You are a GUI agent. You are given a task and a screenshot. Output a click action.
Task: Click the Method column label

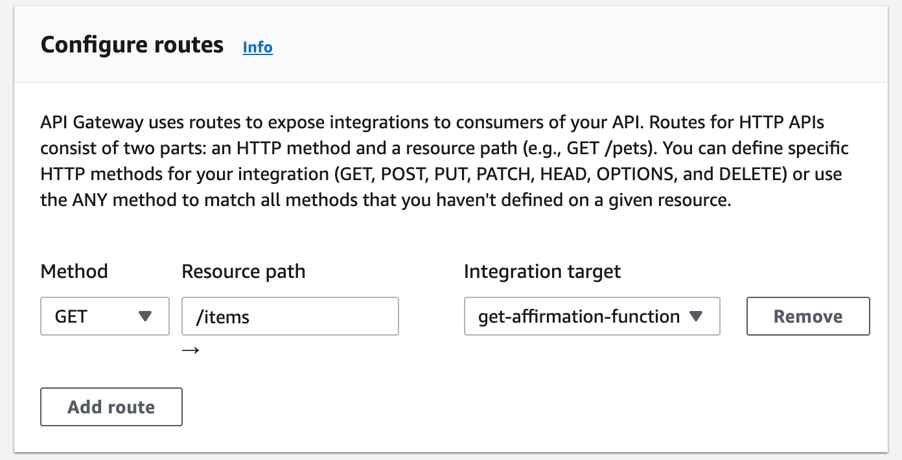(x=74, y=271)
